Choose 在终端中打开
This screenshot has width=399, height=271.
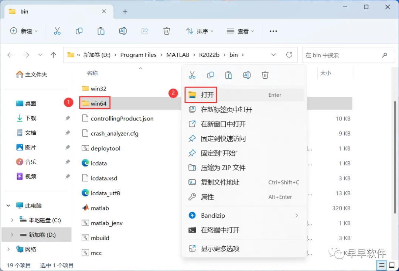(x=244, y=230)
